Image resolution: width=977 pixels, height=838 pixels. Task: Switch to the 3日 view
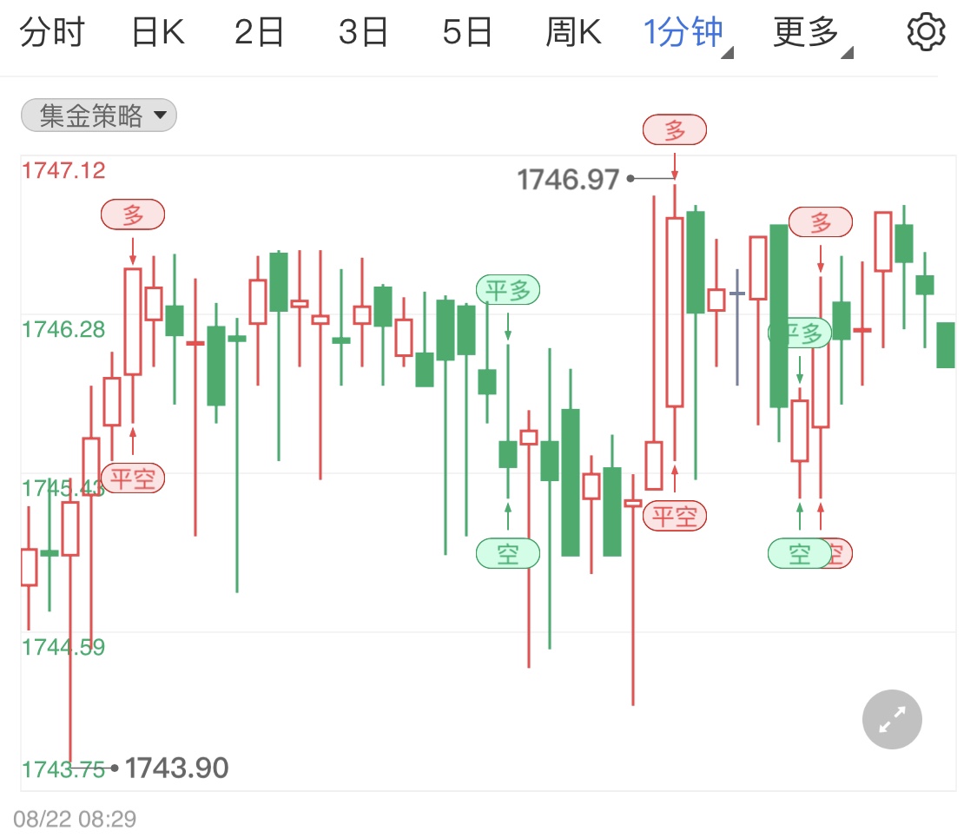(363, 34)
